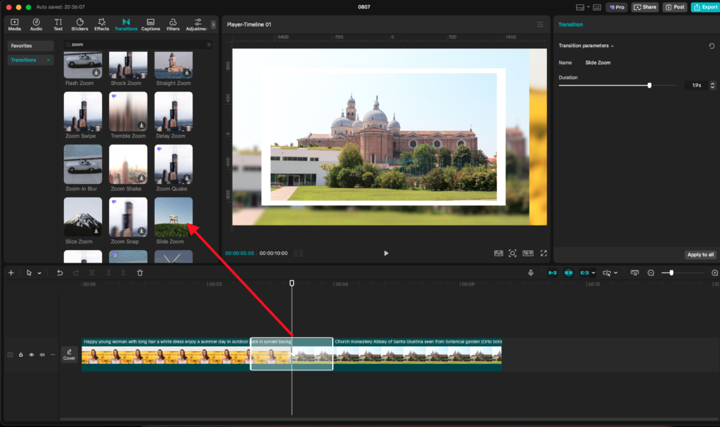Click the Pro button
Viewport: 720px width, 427px height.
[617, 7]
